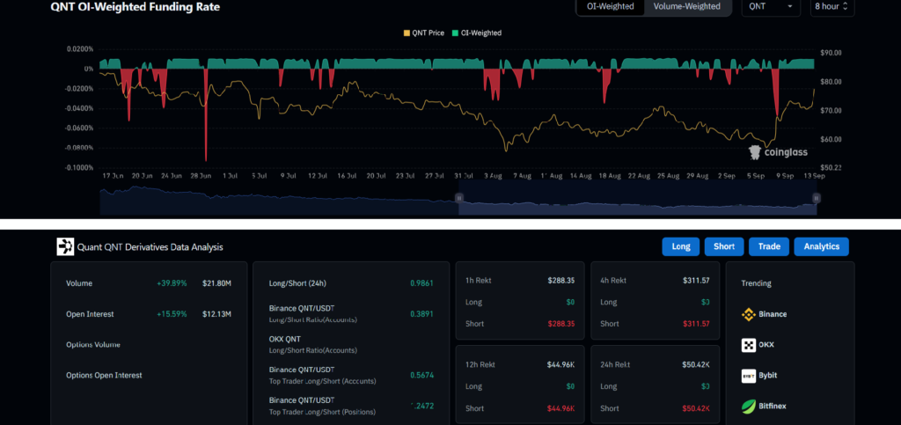Click the +39.89% volume change

click(x=172, y=283)
